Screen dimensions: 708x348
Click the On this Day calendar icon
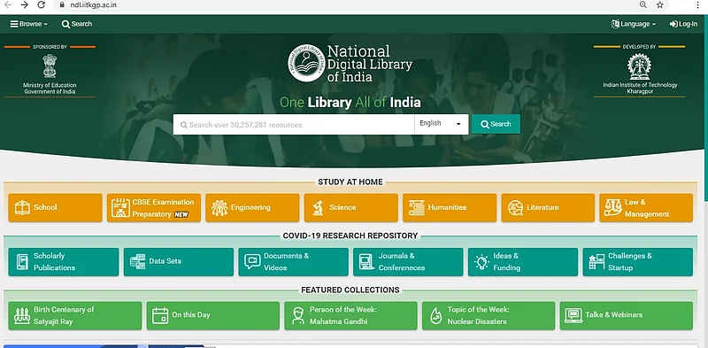pyautogui.click(x=160, y=315)
